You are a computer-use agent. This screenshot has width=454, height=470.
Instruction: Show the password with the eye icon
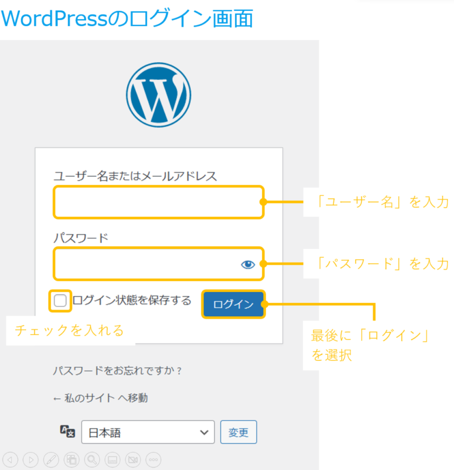coord(248,264)
